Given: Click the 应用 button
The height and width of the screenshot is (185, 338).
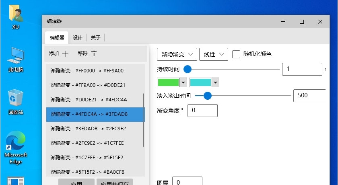Looking at the screenshot, I should point(76,182).
